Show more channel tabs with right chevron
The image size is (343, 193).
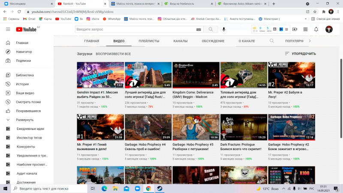click(x=310, y=41)
